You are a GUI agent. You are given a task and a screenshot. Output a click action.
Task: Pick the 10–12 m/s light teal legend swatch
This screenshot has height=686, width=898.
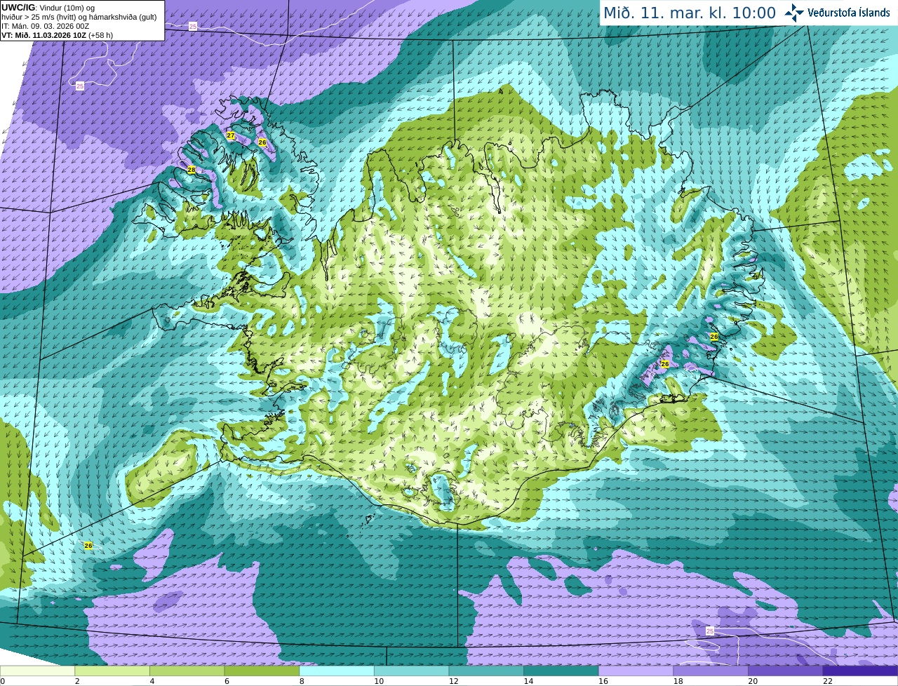(411, 671)
